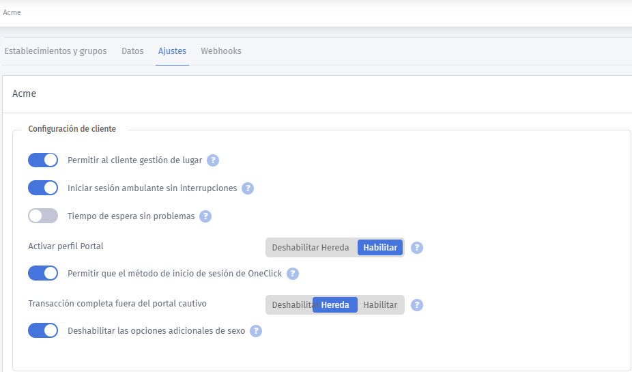Select Hereda for Transacción completa fuera del portal
Image resolution: width=632 pixels, height=372 pixels.
click(335, 305)
